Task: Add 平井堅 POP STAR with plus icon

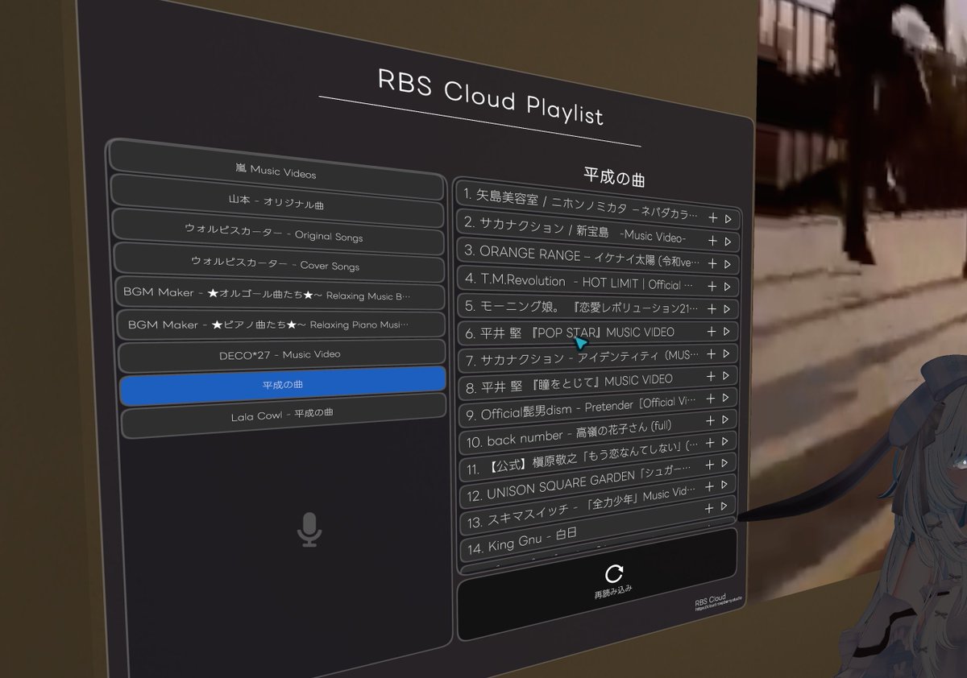Action: point(712,331)
